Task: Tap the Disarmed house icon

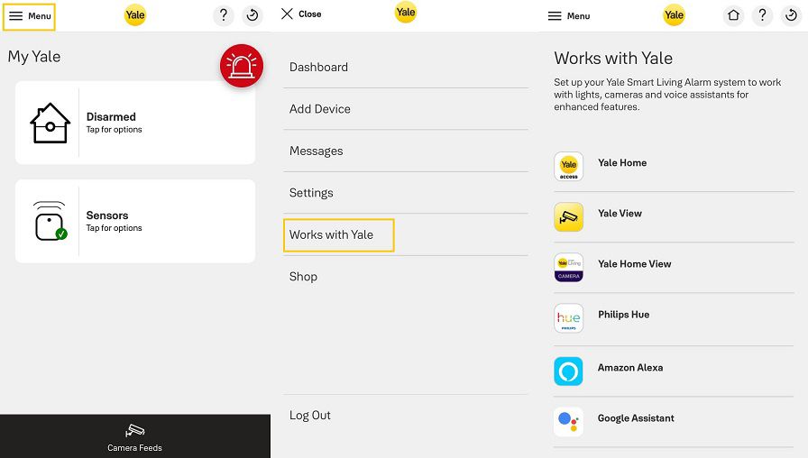Action: pos(50,124)
